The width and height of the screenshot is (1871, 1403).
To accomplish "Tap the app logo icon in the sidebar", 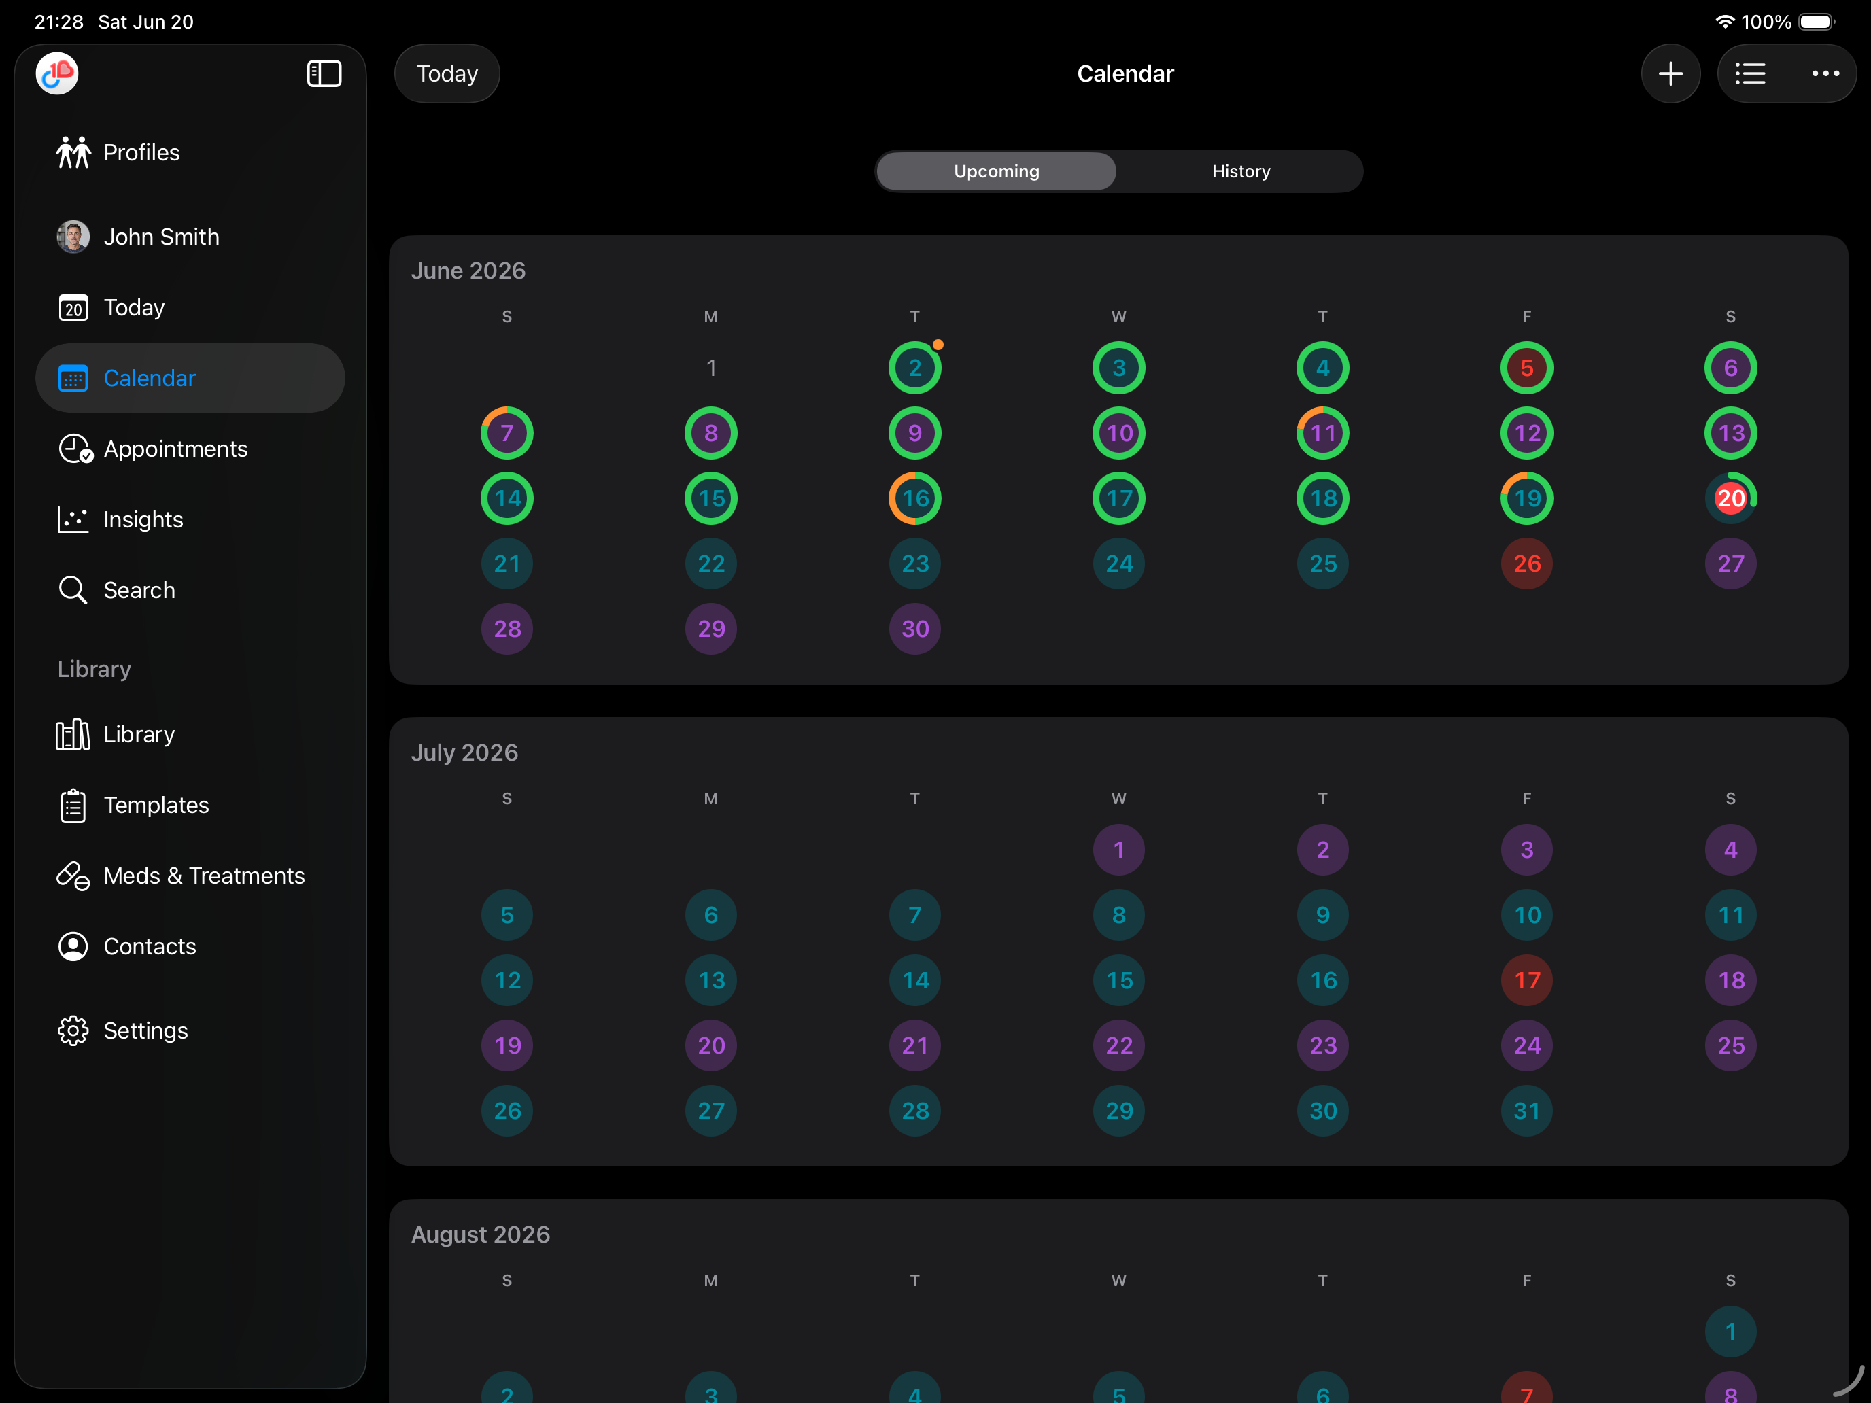I will click(58, 73).
